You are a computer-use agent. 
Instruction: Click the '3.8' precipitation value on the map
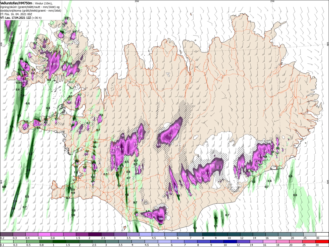point(161,218)
